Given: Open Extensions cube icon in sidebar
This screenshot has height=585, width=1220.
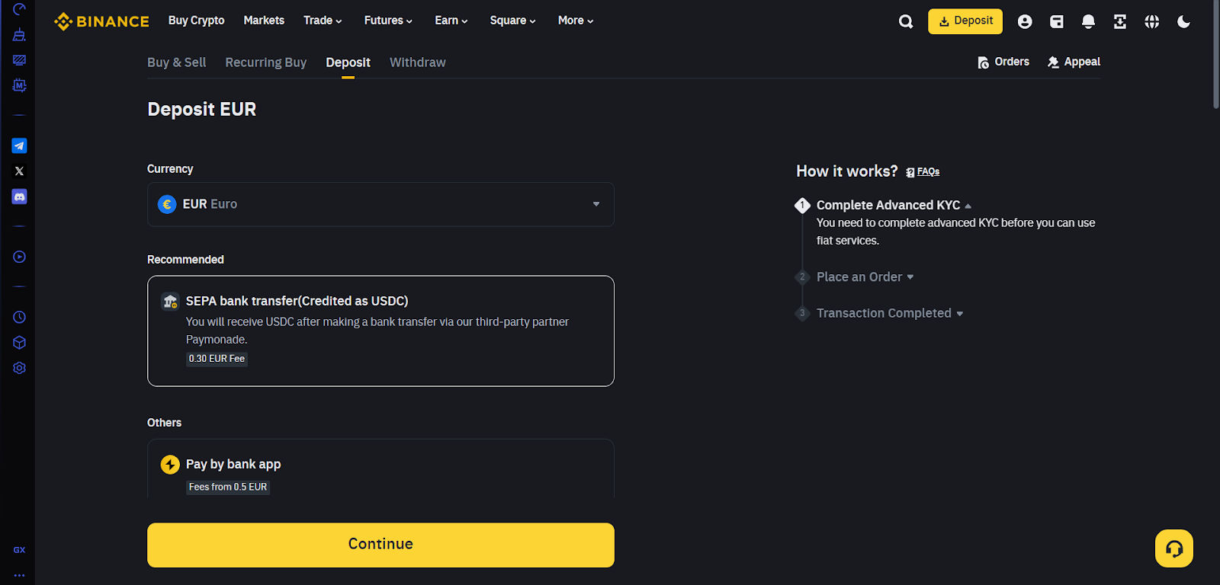Looking at the screenshot, I should click(19, 342).
